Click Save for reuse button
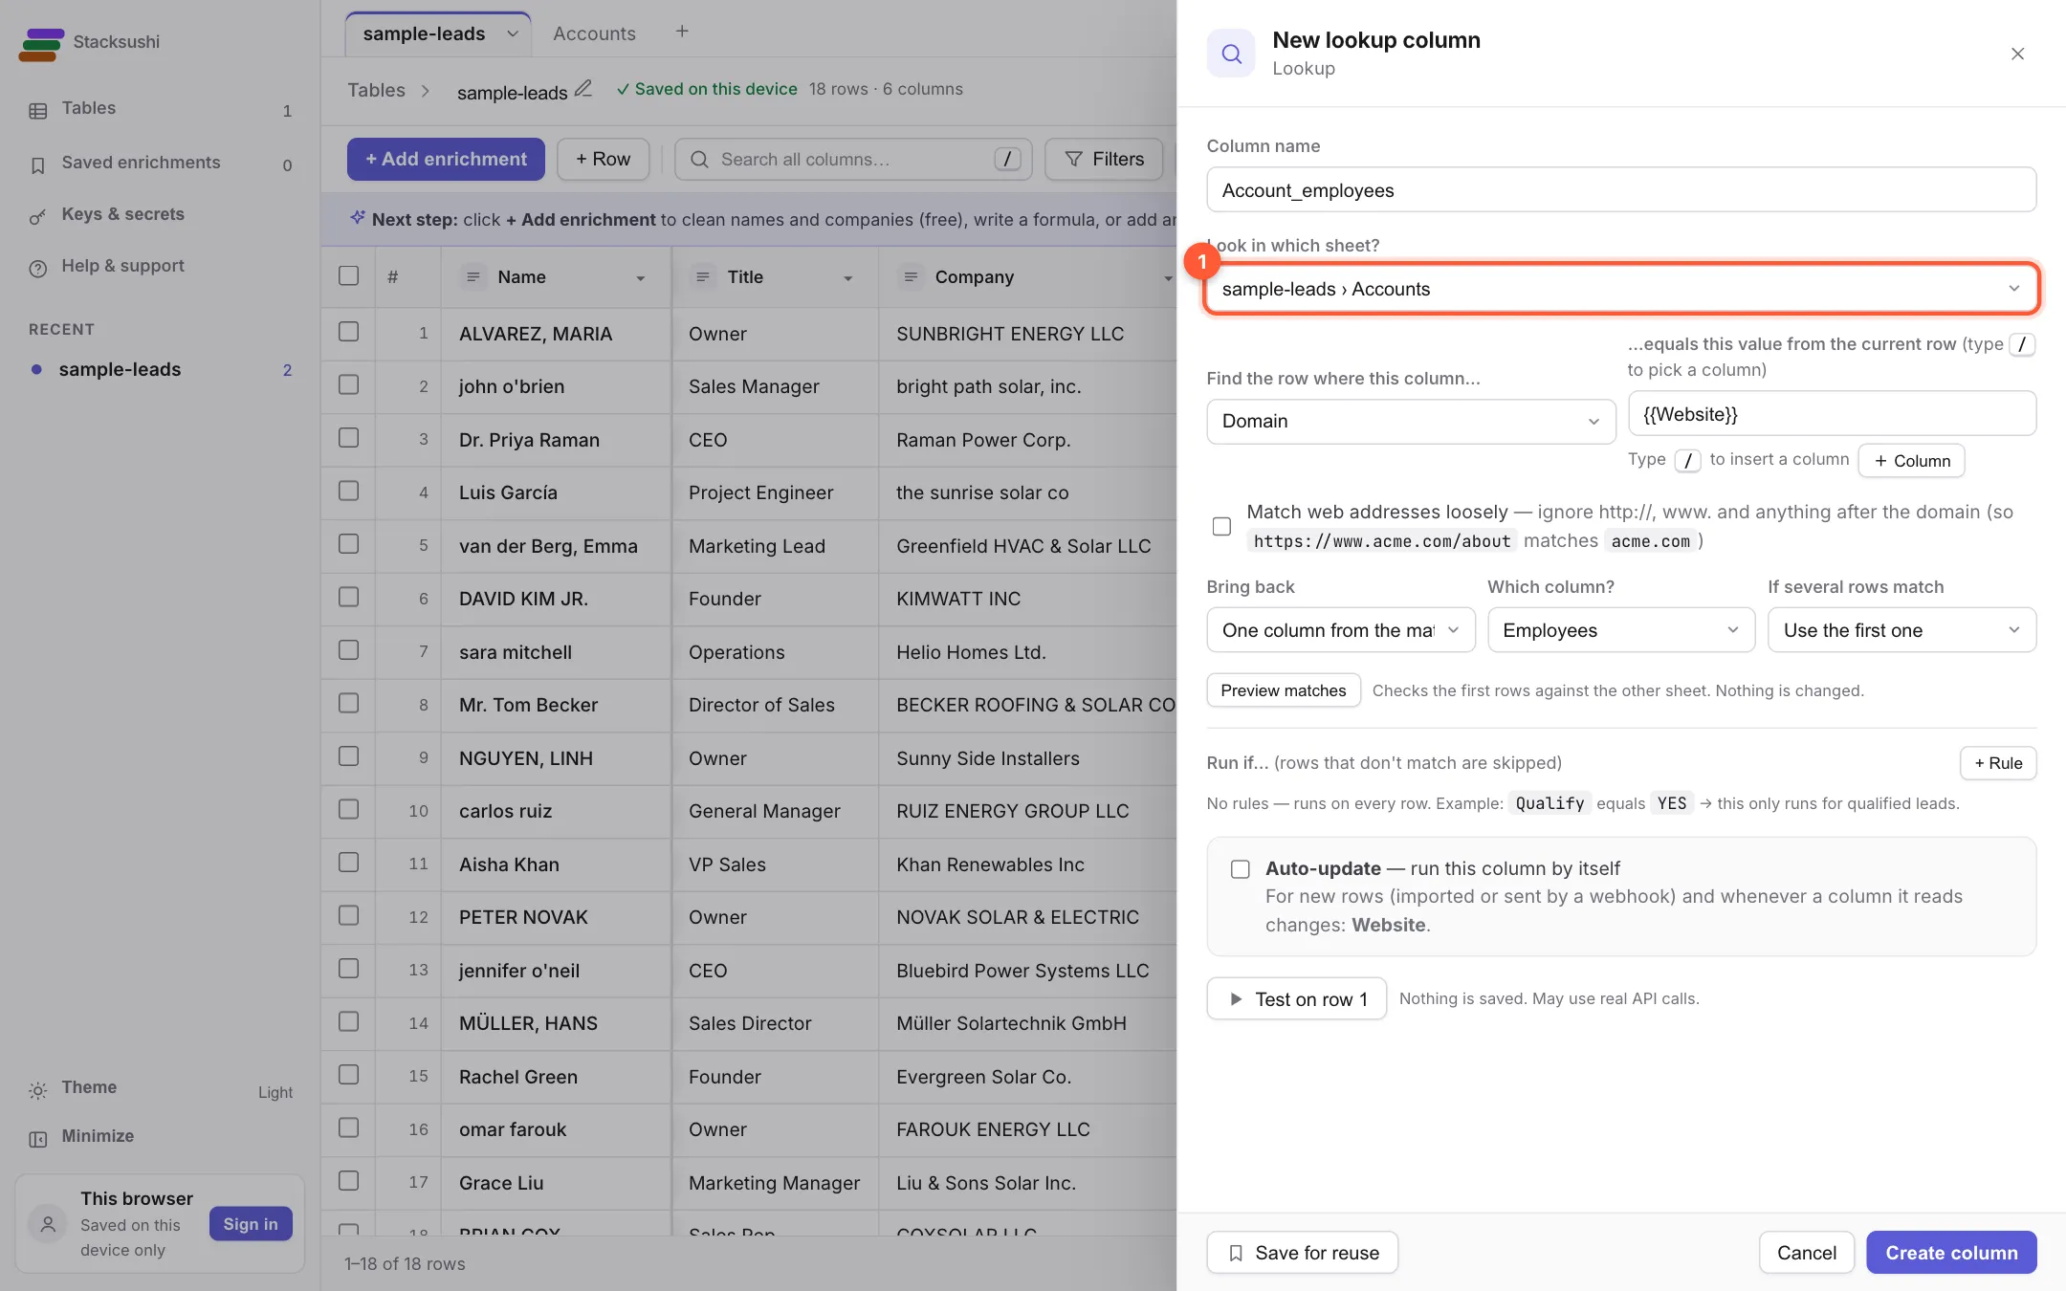The height and width of the screenshot is (1291, 2066). (1302, 1253)
